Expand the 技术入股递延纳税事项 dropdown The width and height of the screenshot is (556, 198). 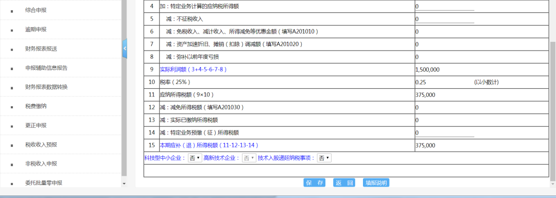[x=324, y=158]
